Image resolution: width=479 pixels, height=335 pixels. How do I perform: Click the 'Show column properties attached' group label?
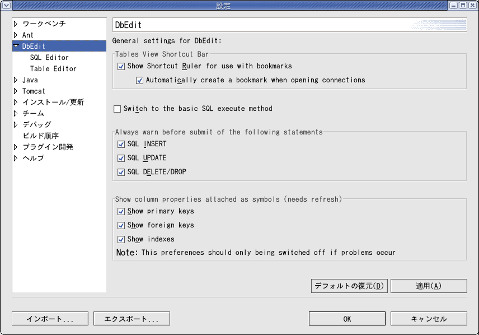click(x=228, y=199)
